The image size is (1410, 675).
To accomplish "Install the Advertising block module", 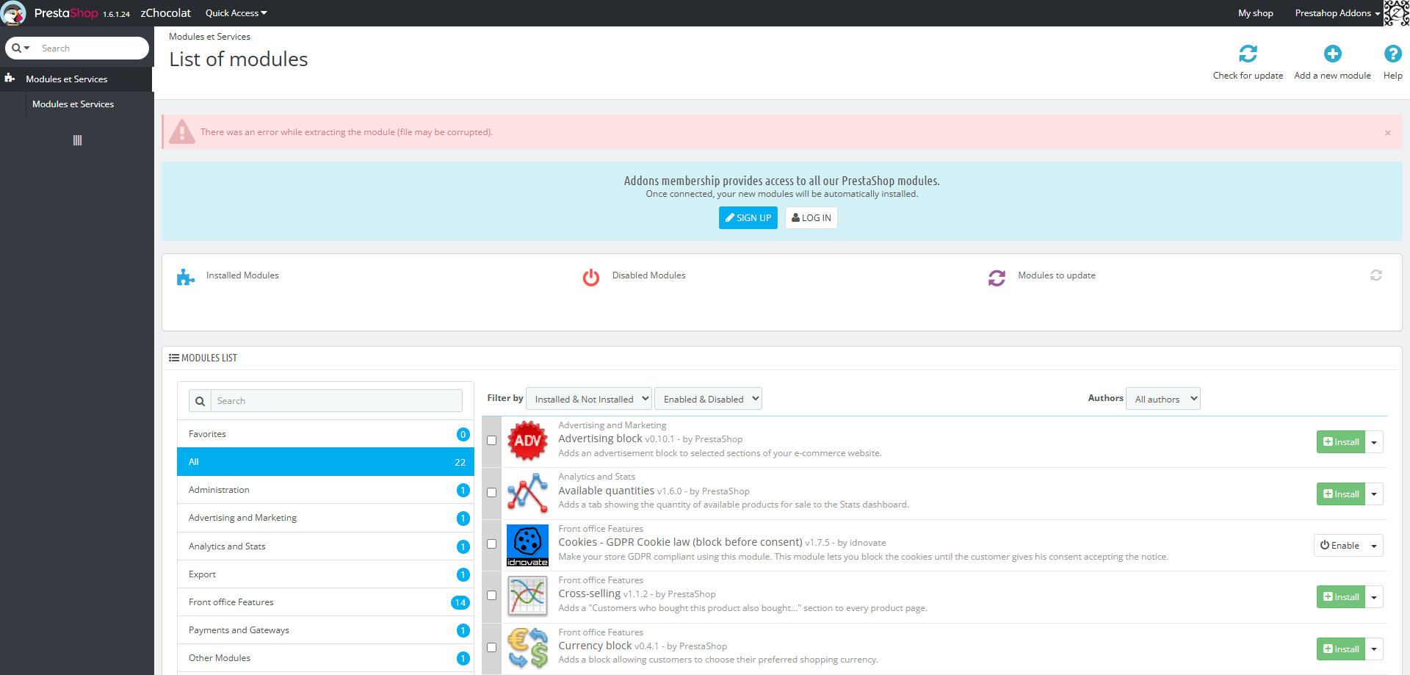I will pyautogui.click(x=1341, y=442).
